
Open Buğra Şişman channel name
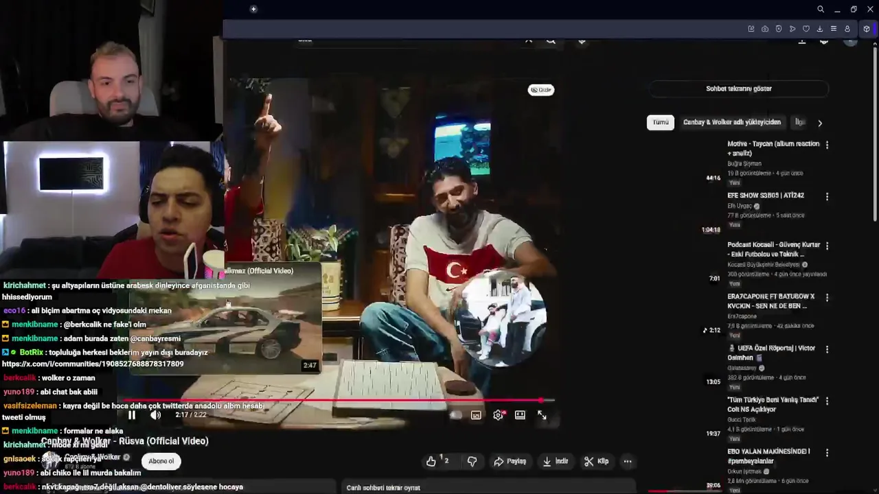tap(744, 164)
